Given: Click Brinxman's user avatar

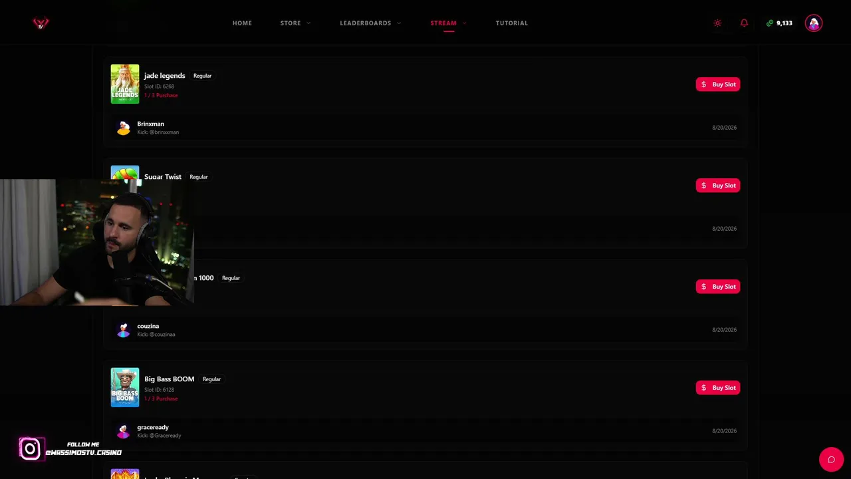Looking at the screenshot, I should (x=123, y=128).
